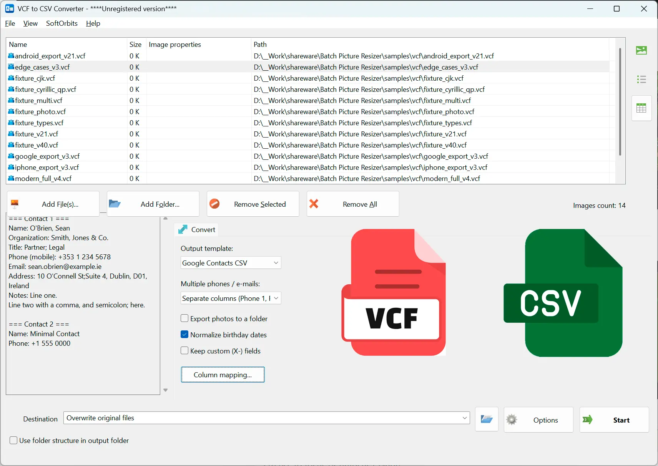Click the vCard icon beside fixture_types.vcf
This screenshot has height=466, width=658.
pyautogui.click(x=11, y=123)
